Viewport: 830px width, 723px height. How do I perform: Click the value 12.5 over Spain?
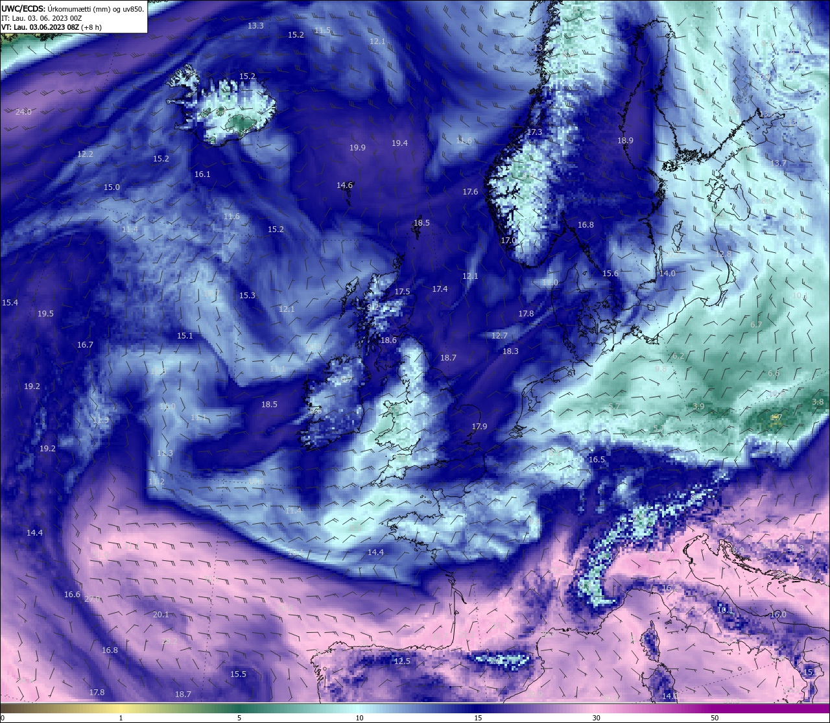(402, 661)
